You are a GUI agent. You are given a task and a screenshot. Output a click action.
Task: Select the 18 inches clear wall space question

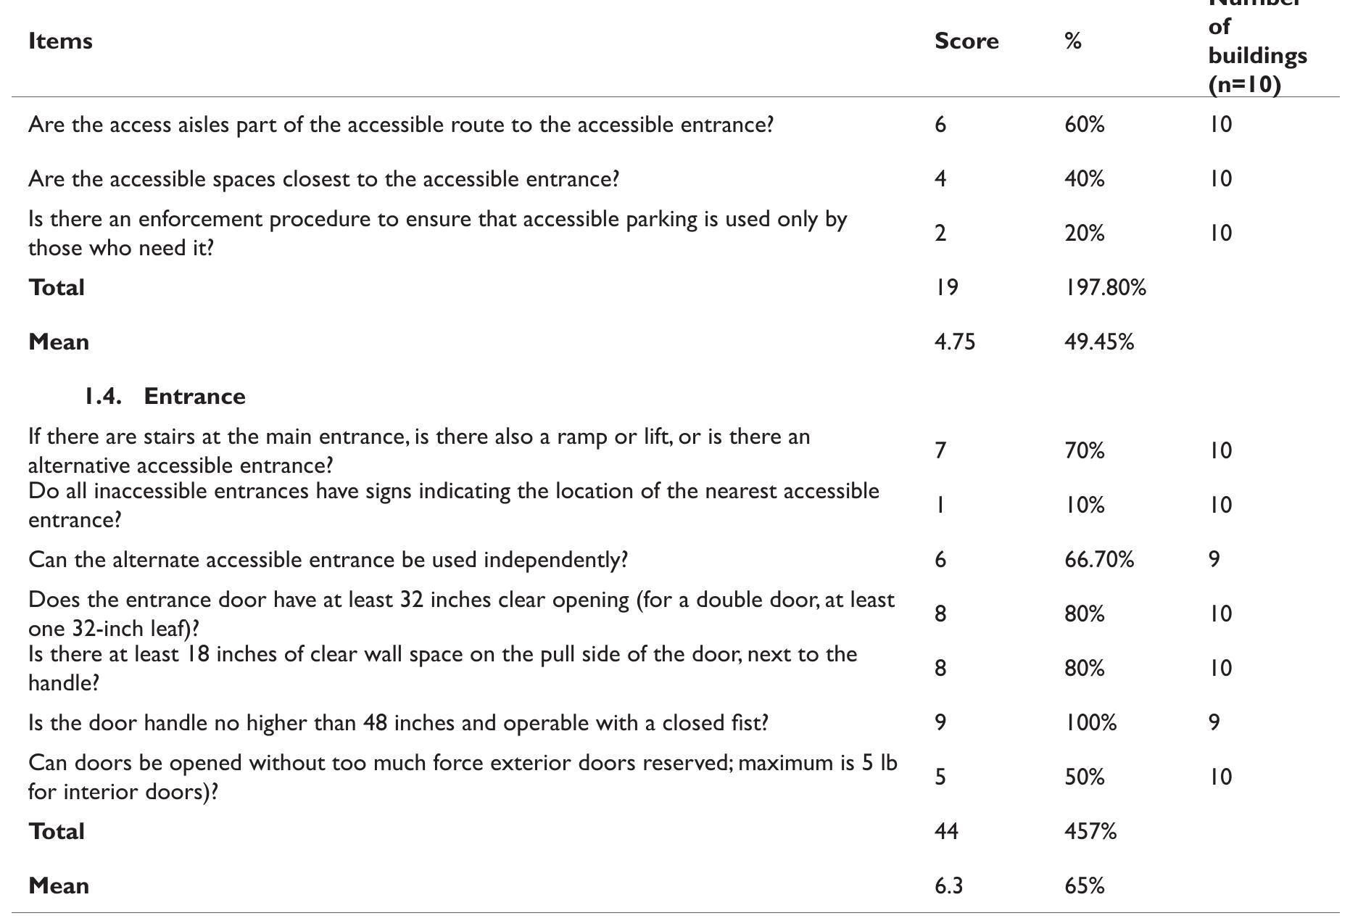click(442, 668)
